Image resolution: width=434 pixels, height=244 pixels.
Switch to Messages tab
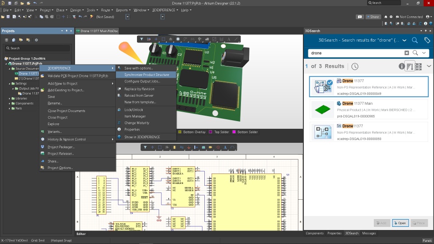(x=369, y=234)
